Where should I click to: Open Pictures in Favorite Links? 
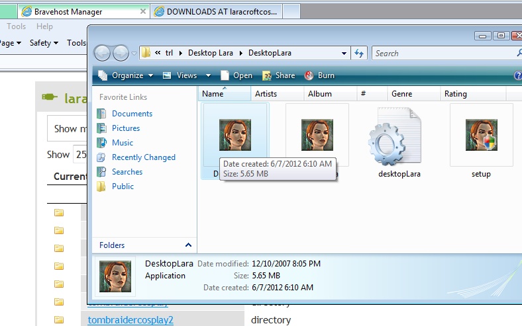(126, 128)
